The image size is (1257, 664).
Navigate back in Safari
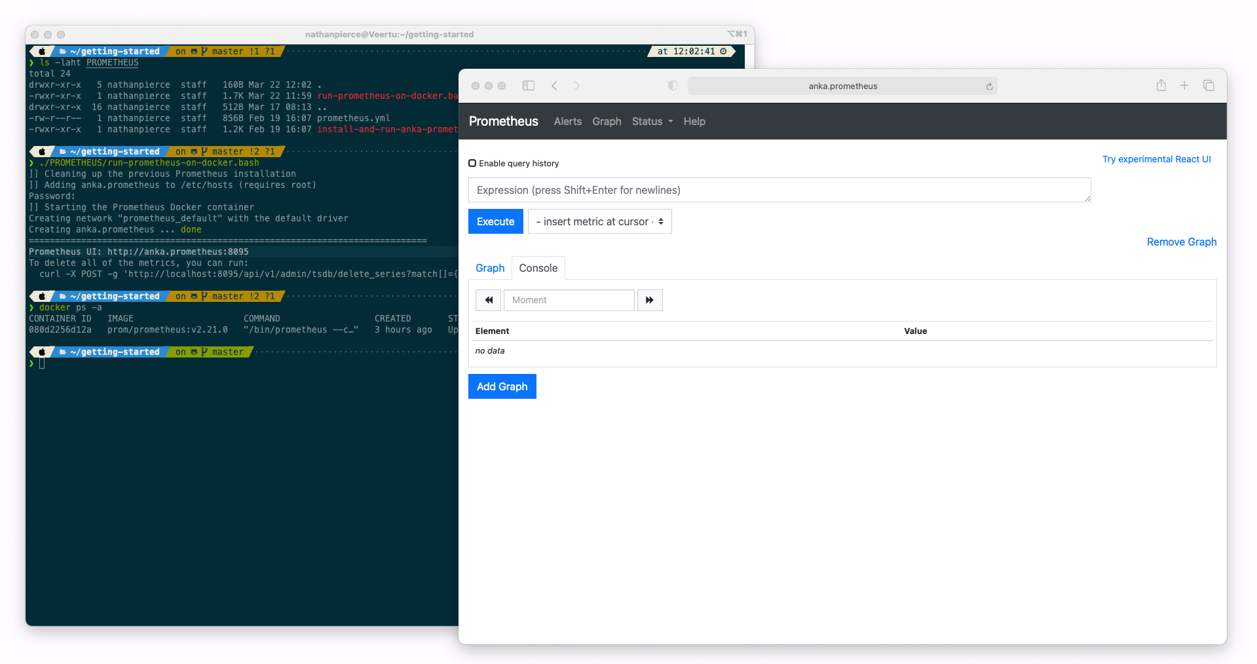(x=554, y=85)
